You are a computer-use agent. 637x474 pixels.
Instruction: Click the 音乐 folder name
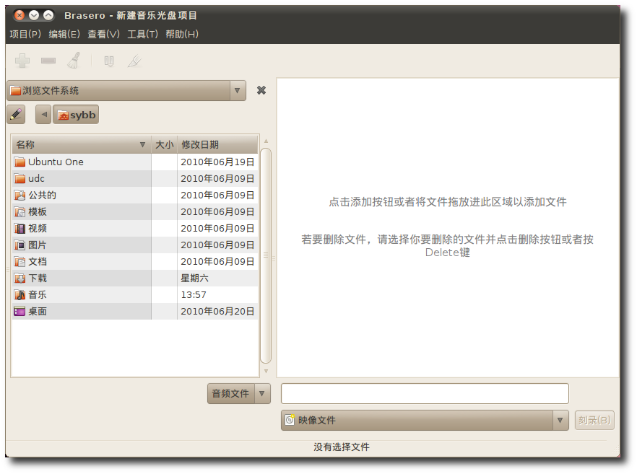tap(38, 295)
